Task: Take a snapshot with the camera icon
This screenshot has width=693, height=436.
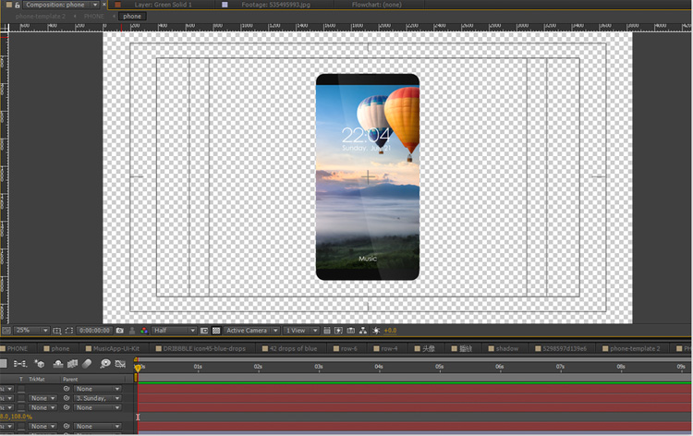Action: point(120,330)
